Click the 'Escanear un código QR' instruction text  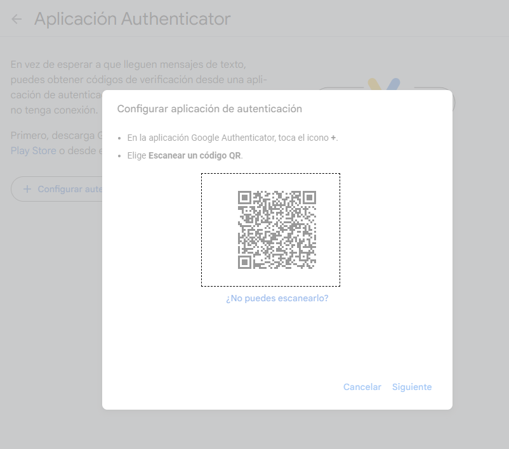tap(195, 156)
